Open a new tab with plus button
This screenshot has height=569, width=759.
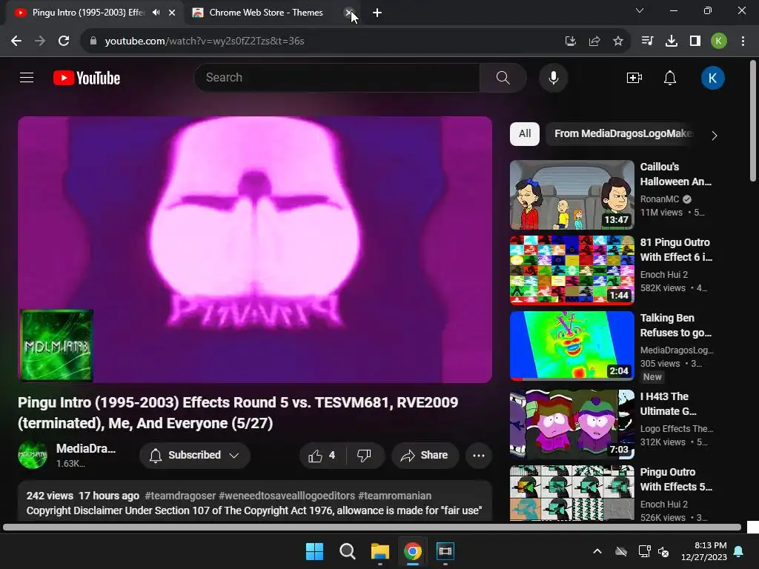point(377,13)
